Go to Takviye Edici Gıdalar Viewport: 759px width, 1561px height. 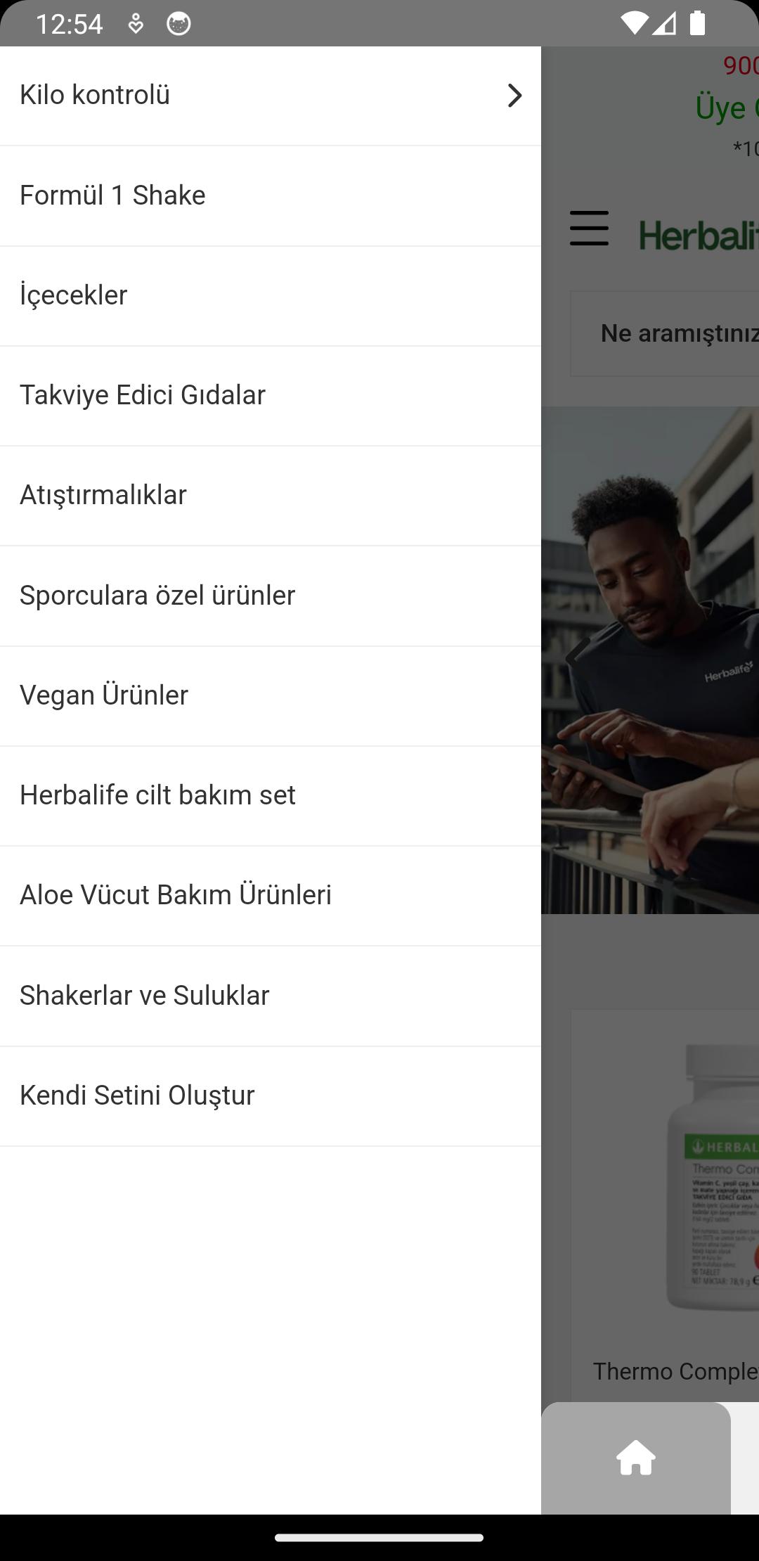coord(271,396)
